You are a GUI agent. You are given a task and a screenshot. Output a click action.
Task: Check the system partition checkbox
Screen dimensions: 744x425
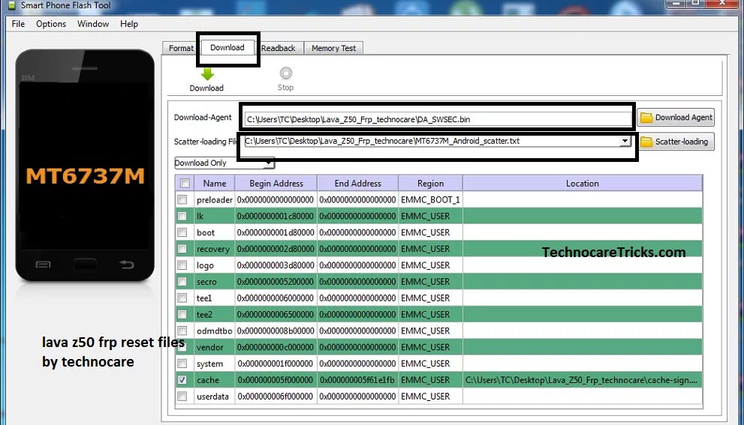pos(182,364)
